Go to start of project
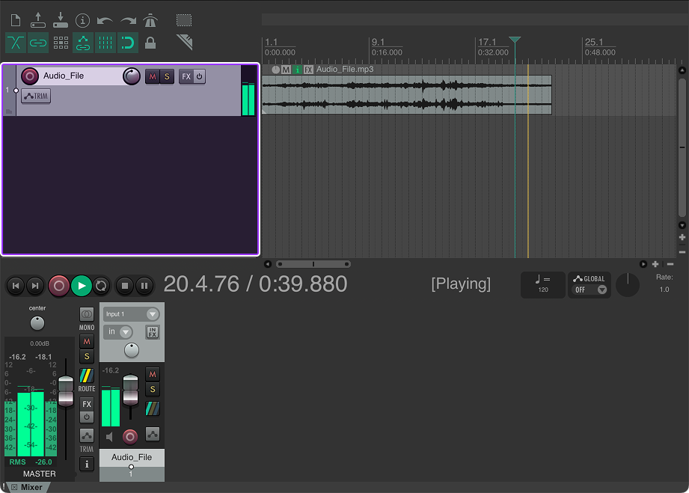 coord(16,286)
